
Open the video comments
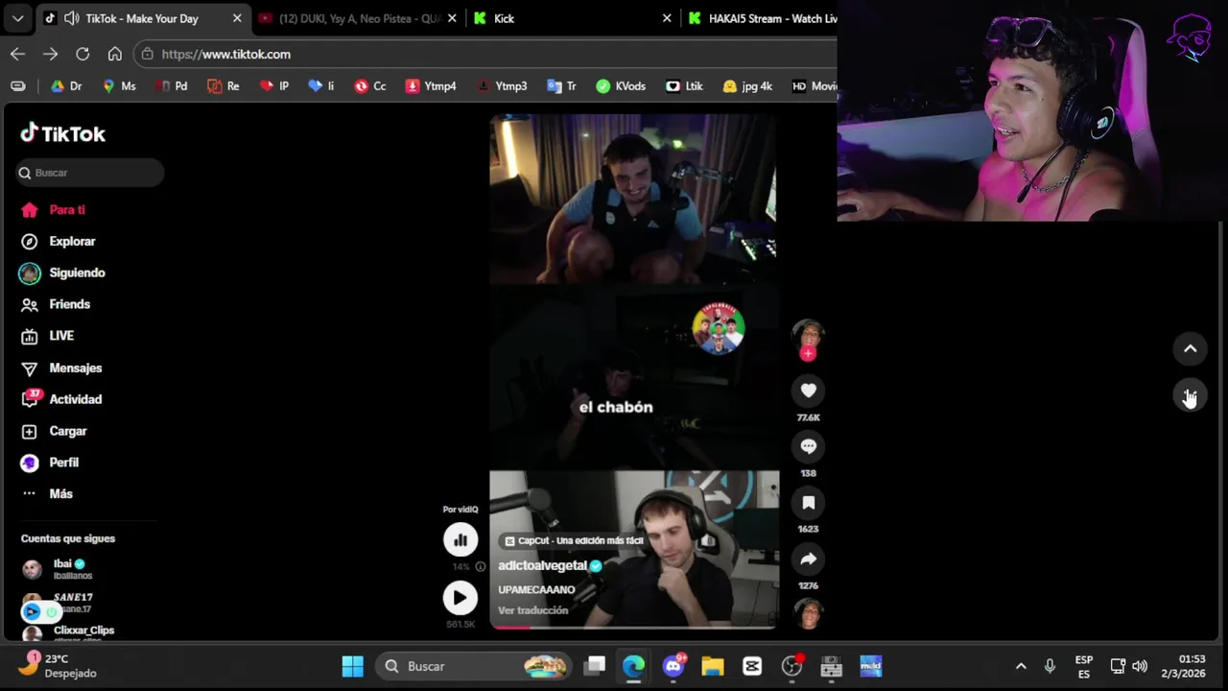808,446
